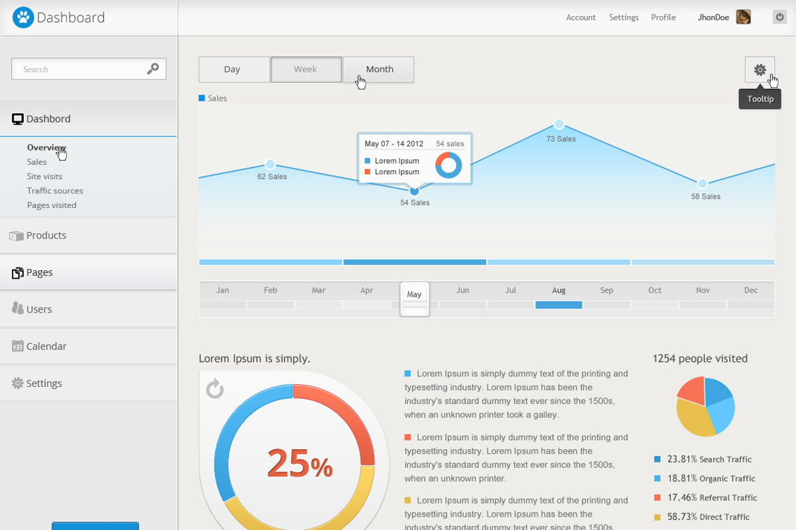Image resolution: width=796 pixels, height=530 pixels.
Task: Open the Products menu section
Action: click(x=88, y=235)
